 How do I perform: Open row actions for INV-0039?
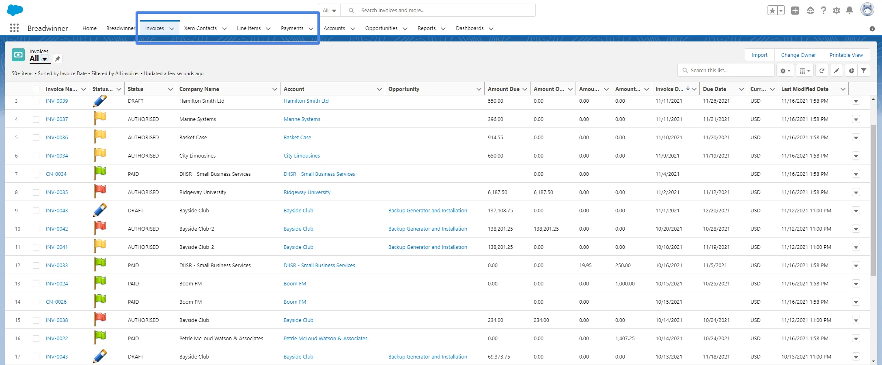click(x=856, y=101)
